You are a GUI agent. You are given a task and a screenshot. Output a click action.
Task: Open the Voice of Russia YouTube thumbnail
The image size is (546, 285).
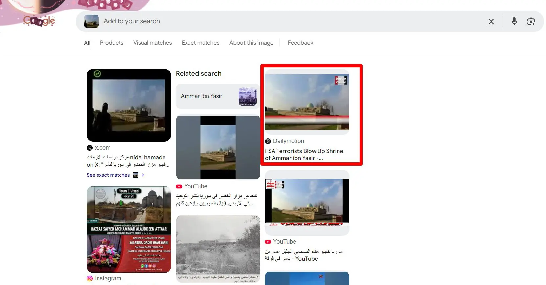[x=307, y=203]
